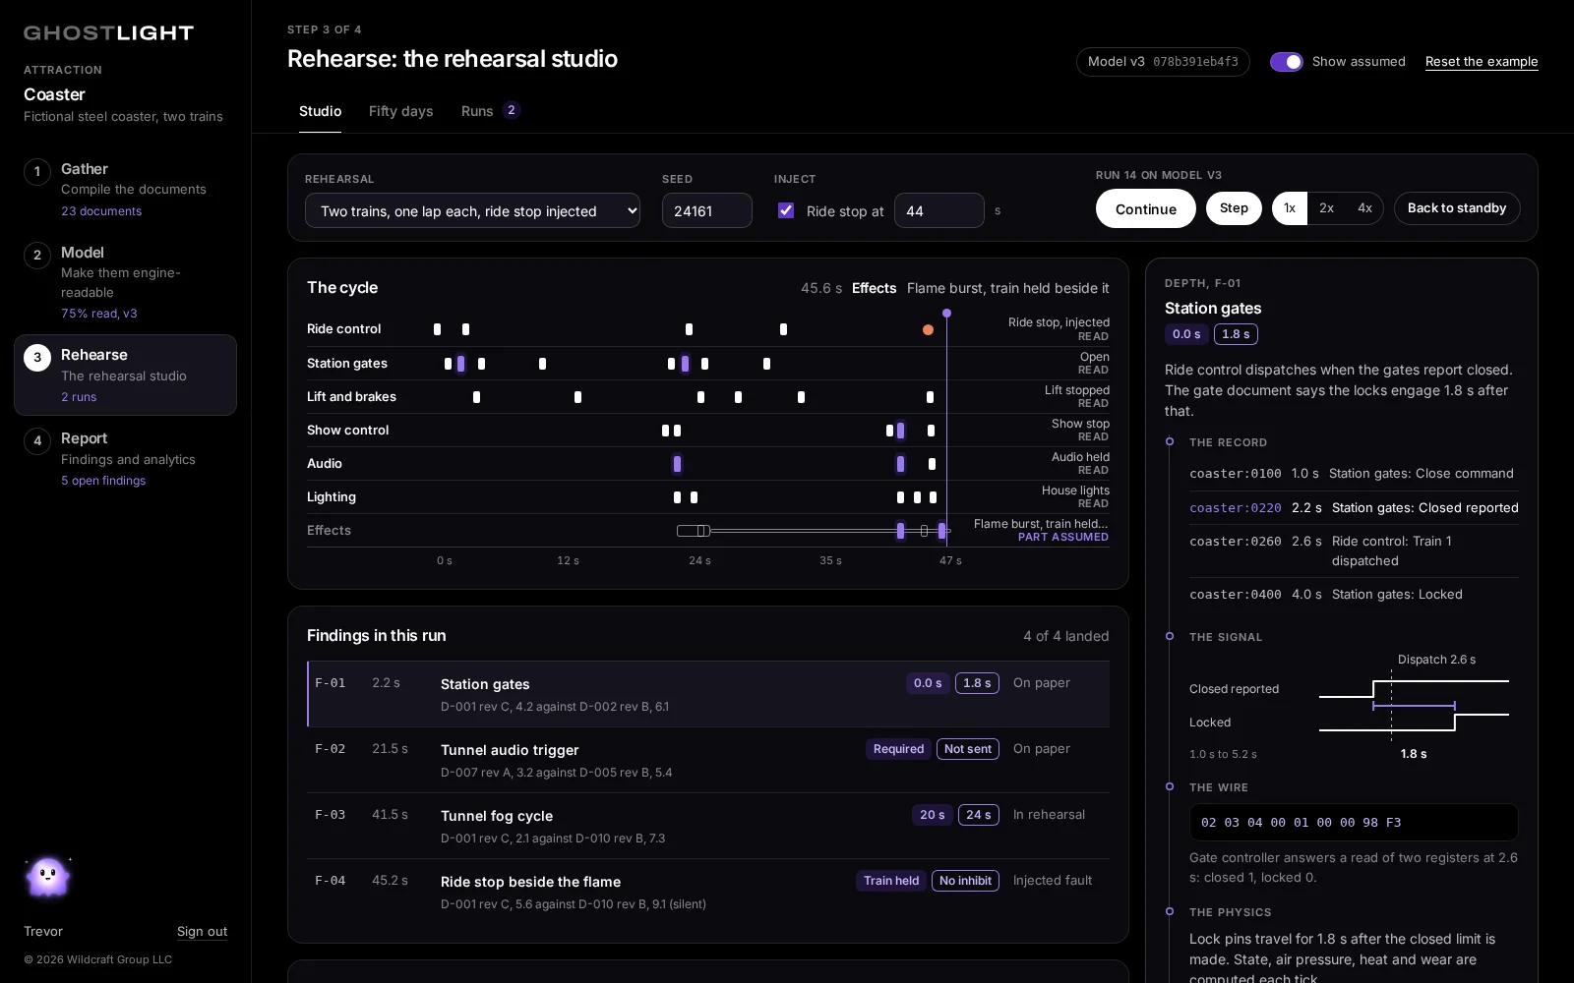Click the ride stop seconds field

[939, 210]
